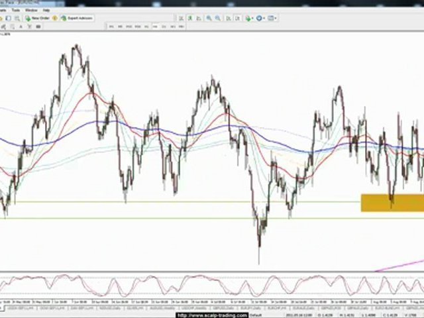The height and width of the screenshot is (318, 424).
Task: Click the zoom out magnifier icon
Action: click(217, 18)
